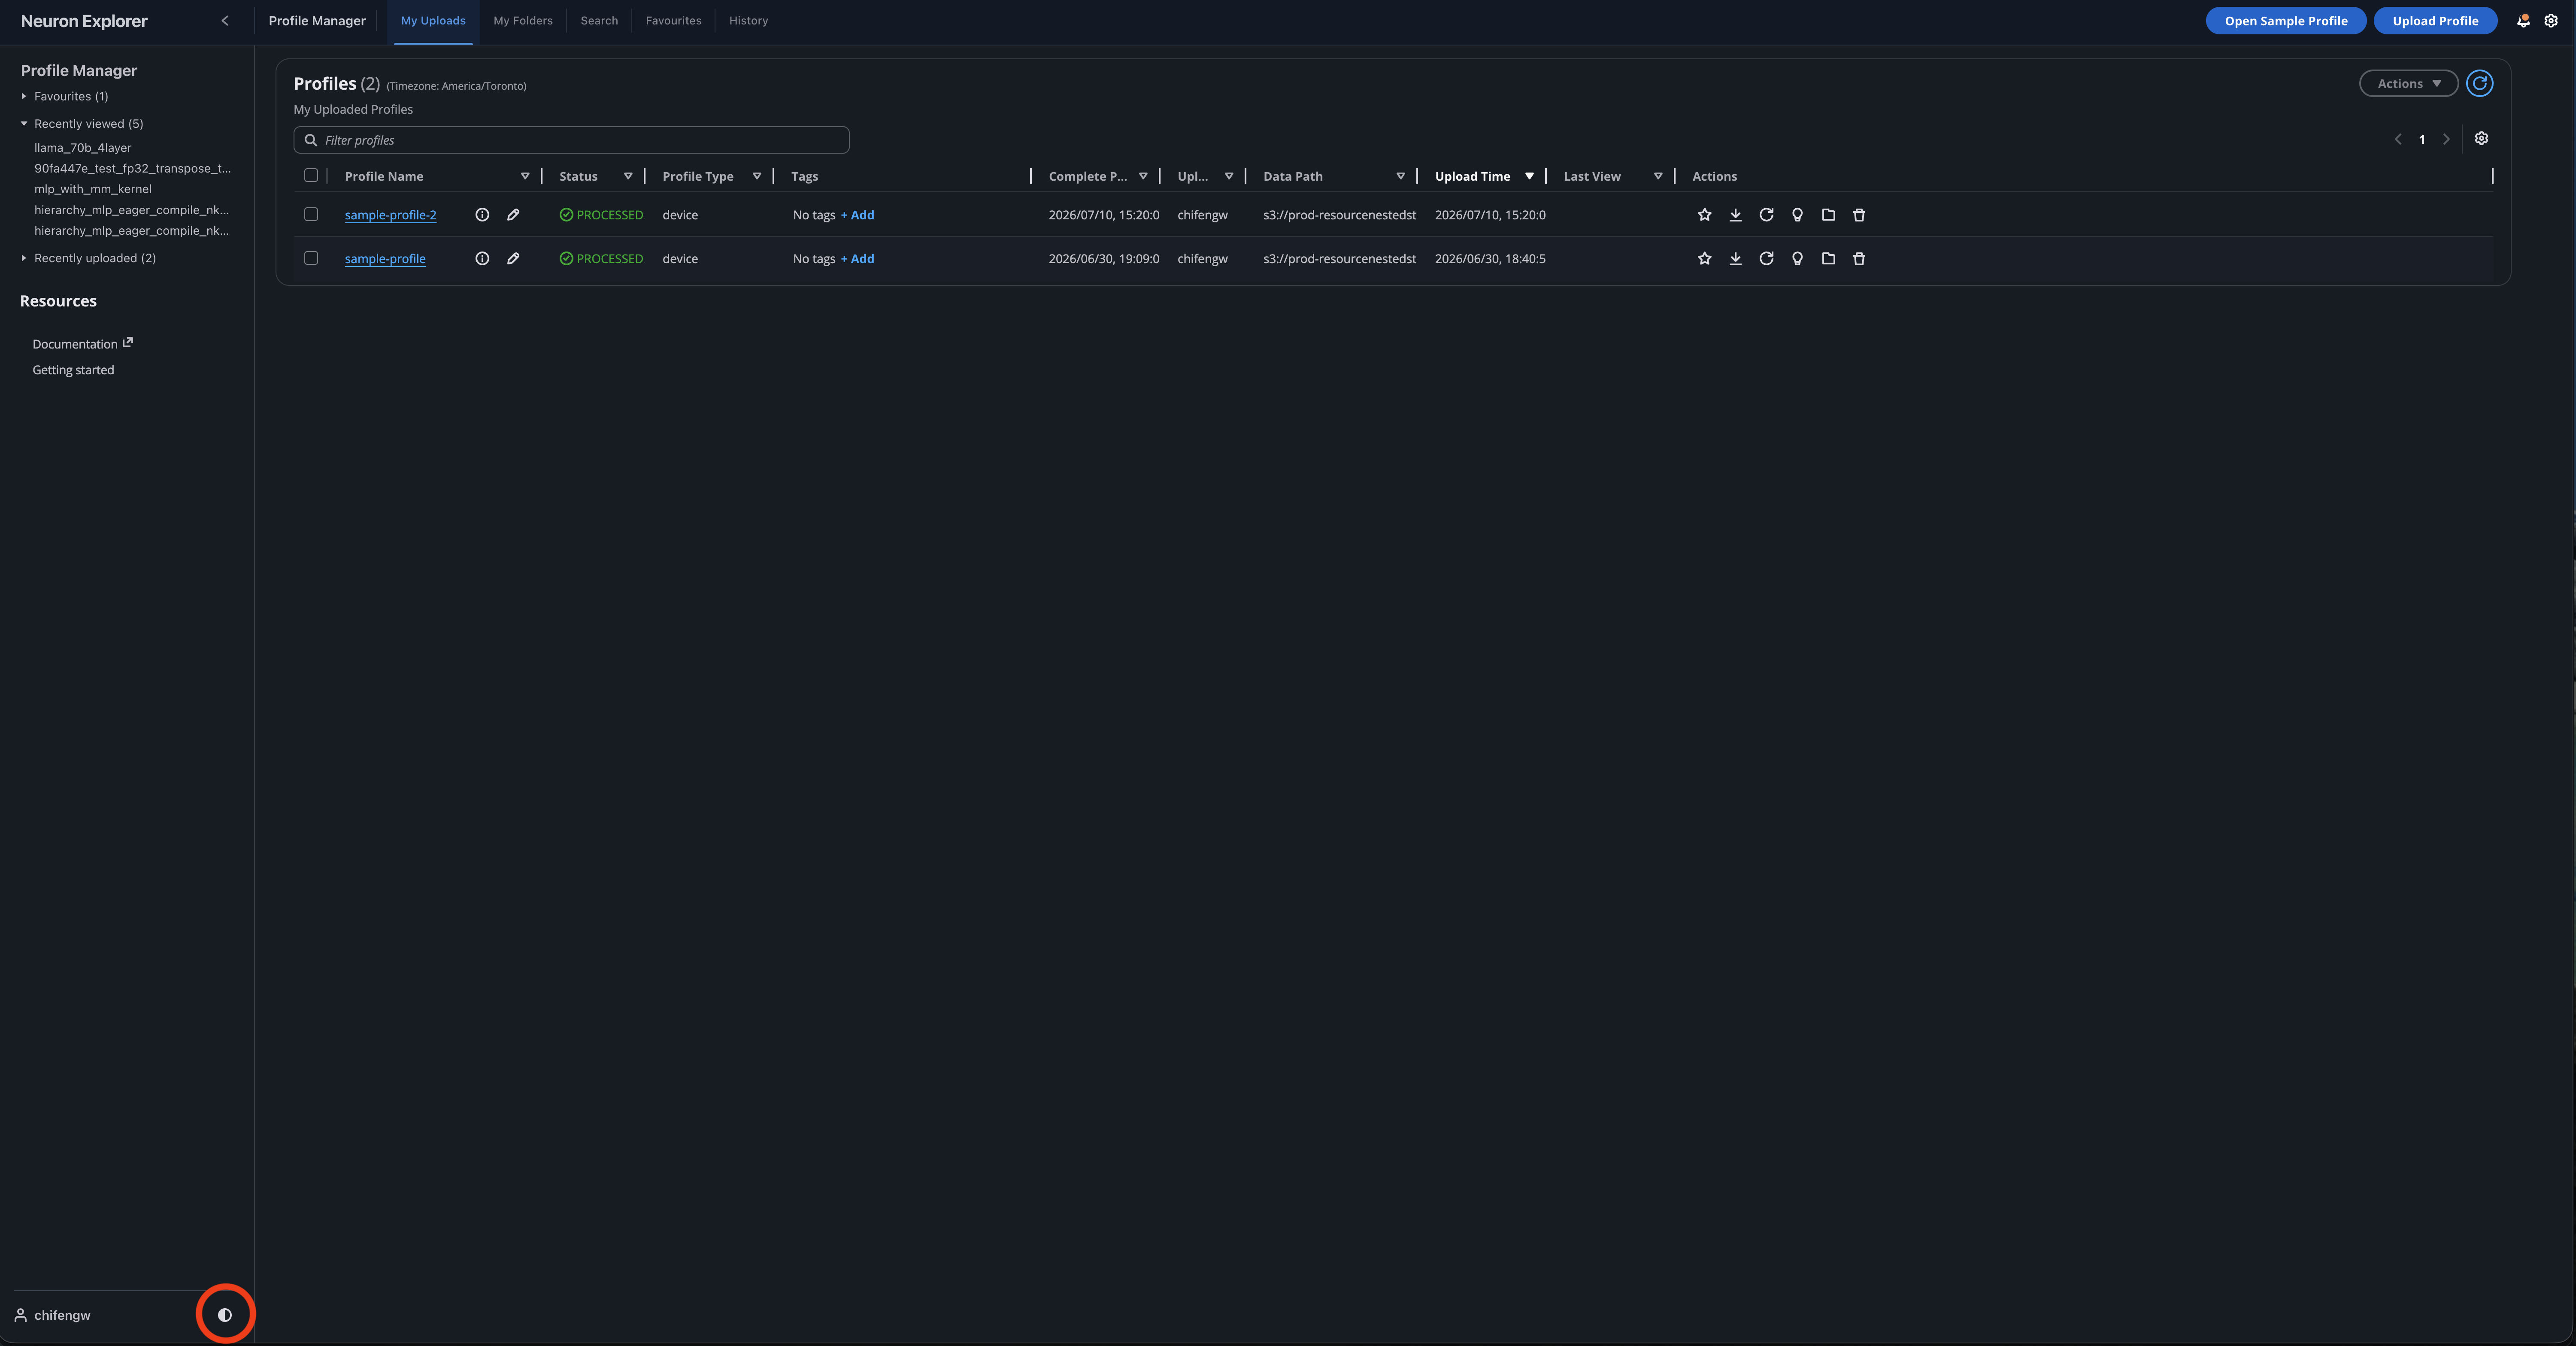Collapse the Neuron Explorer sidebar
Image resolution: width=2576 pixels, height=1346 pixels.
[x=225, y=21]
